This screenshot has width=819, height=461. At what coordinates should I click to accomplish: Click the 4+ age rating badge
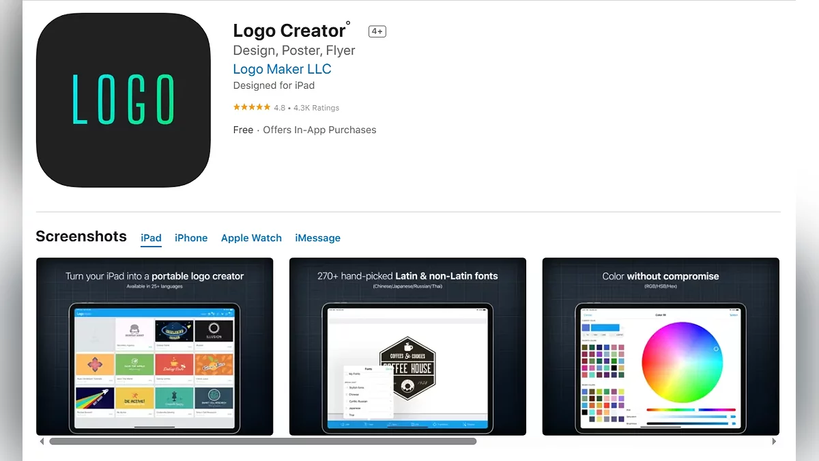[x=377, y=31]
